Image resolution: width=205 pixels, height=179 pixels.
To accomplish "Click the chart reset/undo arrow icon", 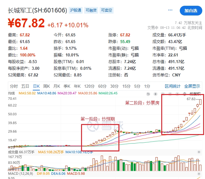I will (x=148, y=94).
